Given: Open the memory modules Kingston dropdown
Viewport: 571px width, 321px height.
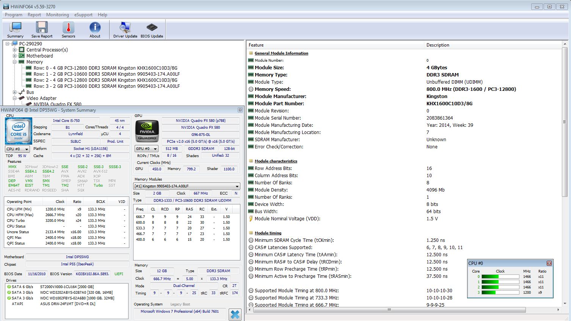Looking at the screenshot, I should click(187, 186).
